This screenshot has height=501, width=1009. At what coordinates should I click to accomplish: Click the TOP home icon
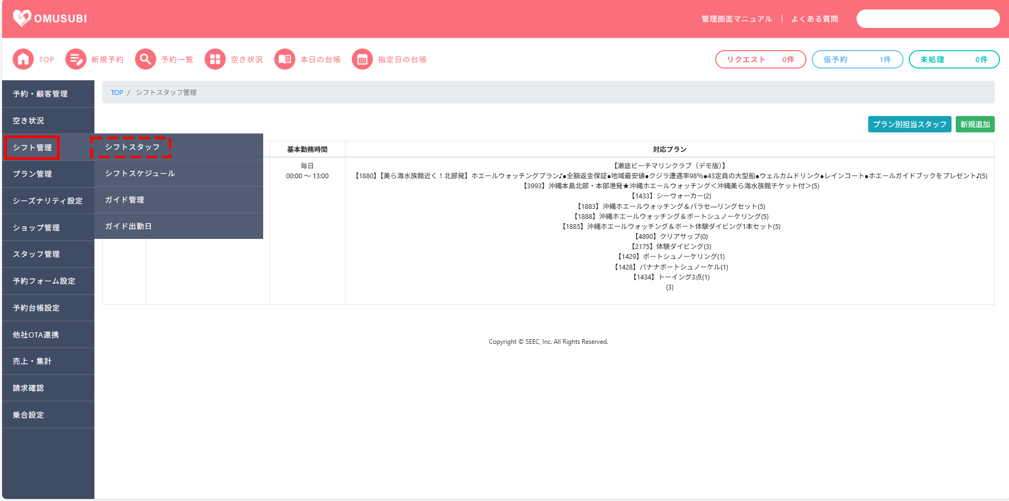(x=23, y=60)
